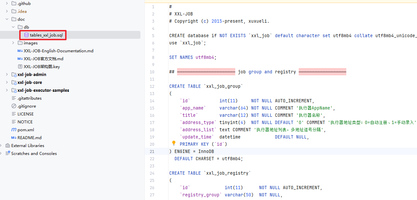Click the '# Copyright (c) 2015-present, xuxueli.' line
The height and width of the screenshot is (200, 417).
[x=219, y=21]
